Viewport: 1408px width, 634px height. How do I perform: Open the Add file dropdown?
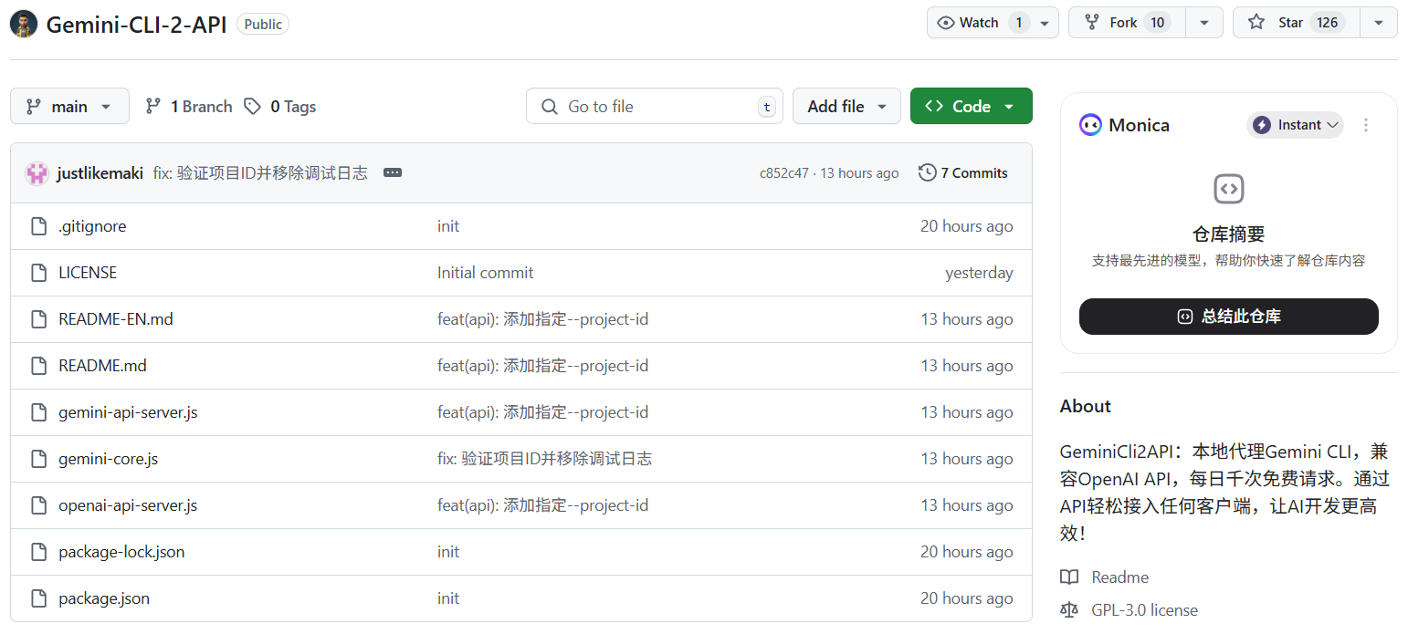tap(846, 107)
